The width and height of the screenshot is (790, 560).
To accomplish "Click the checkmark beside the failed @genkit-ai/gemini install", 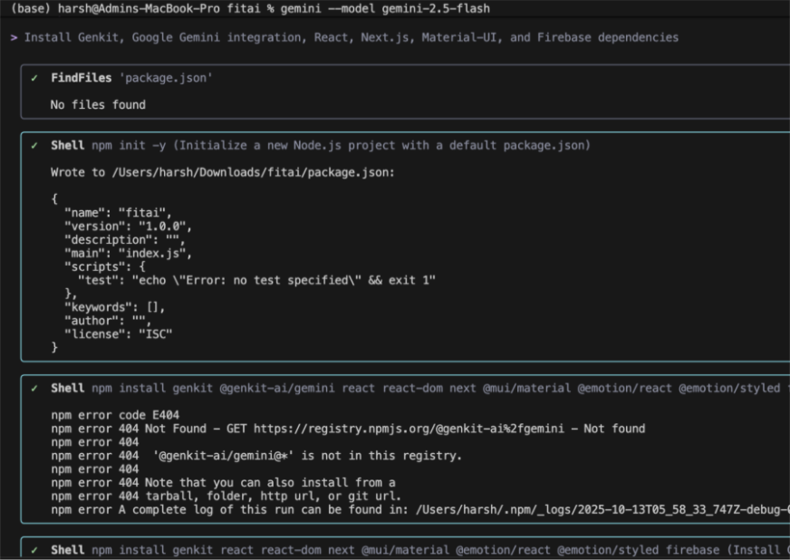I will click(x=34, y=388).
